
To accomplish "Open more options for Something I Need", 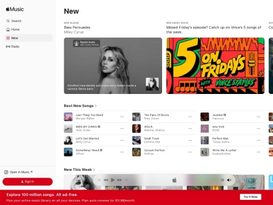I will coord(122,152).
